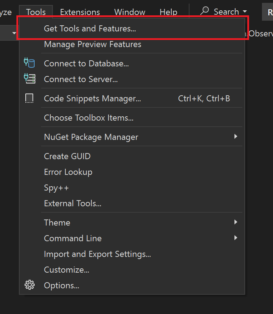
Task: Open the Help menu
Action: [x=168, y=12]
